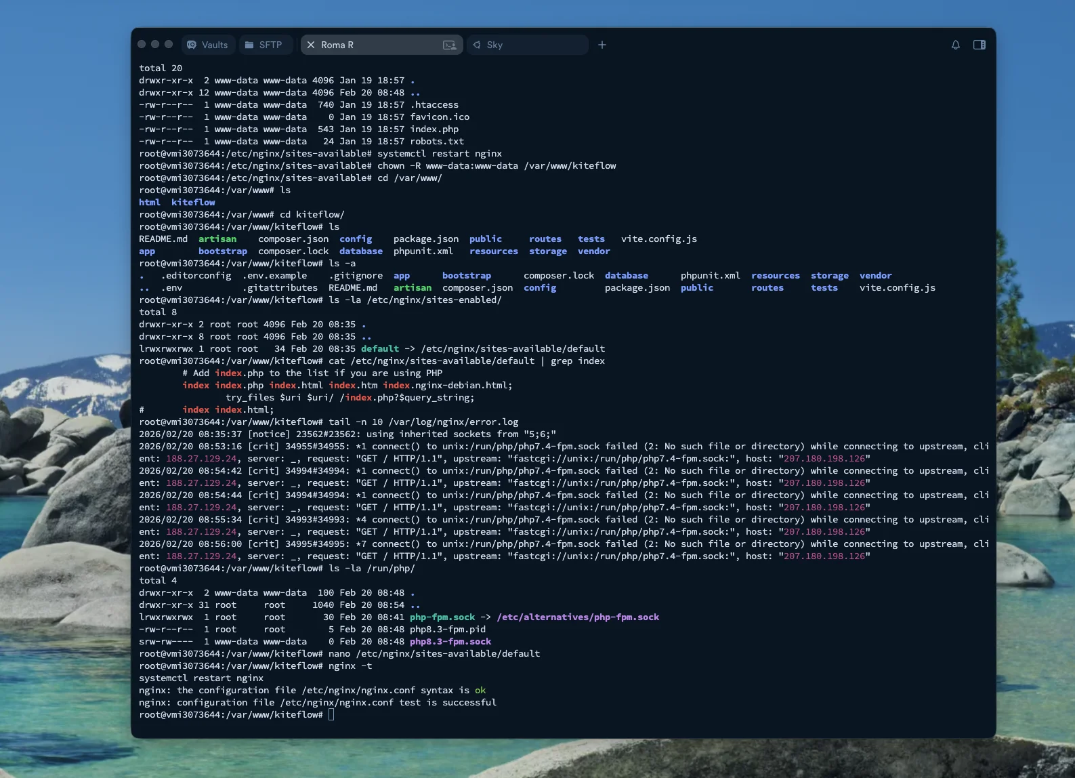Click the "artisan" entry in the plain ls output
1075x778 pixels.
[x=217, y=239]
